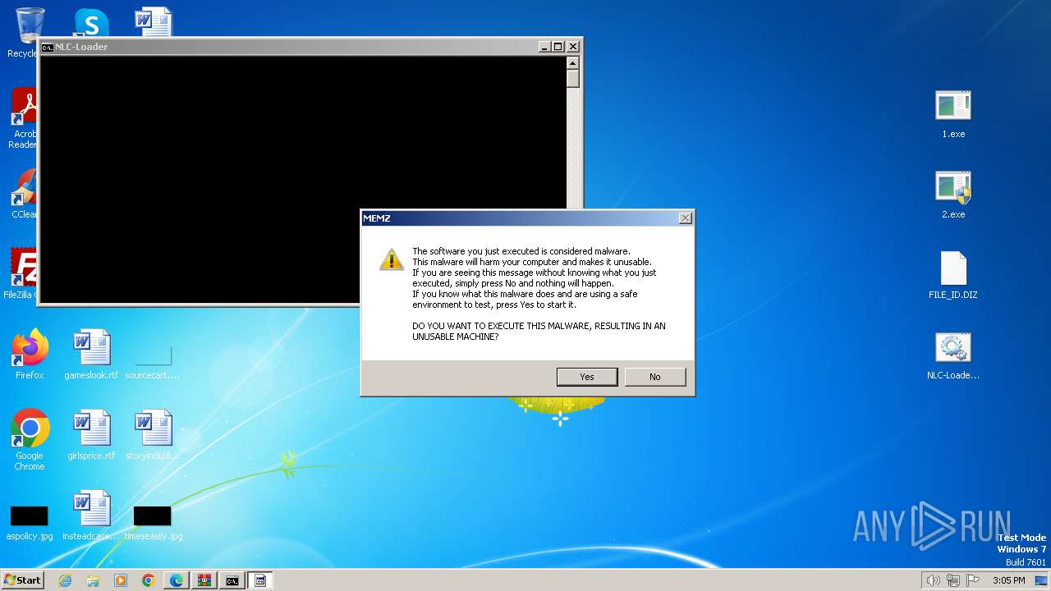Click Yes in the MEMZ dialog
1051x591 pixels.
[x=587, y=377]
